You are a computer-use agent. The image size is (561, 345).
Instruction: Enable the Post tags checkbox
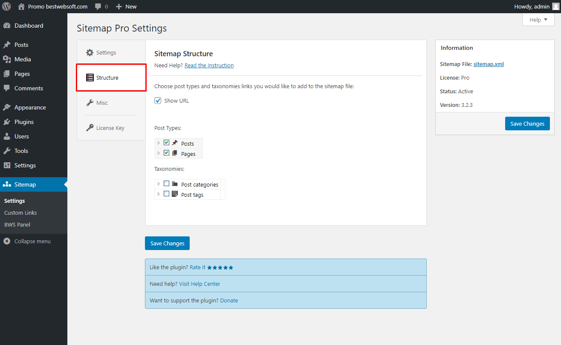pyautogui.click(x=167, y=194)
